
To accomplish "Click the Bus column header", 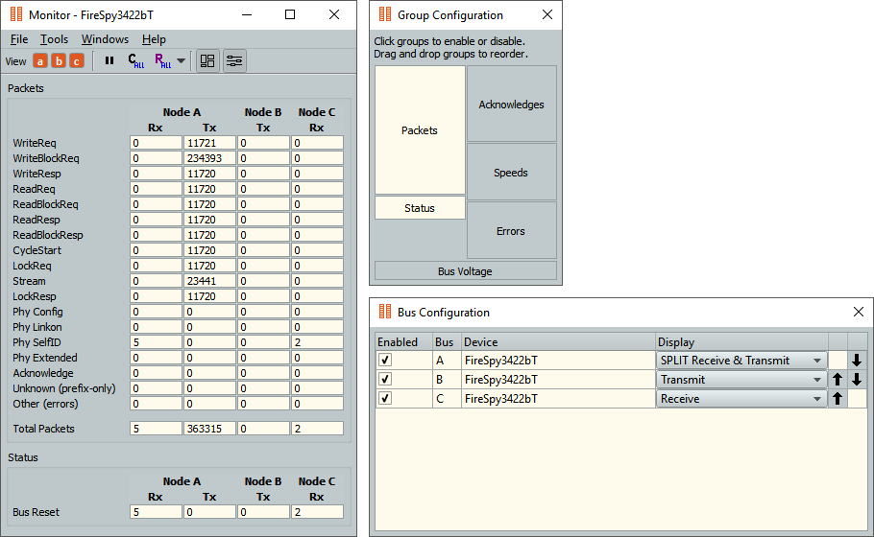I will (x=447, y=341).
